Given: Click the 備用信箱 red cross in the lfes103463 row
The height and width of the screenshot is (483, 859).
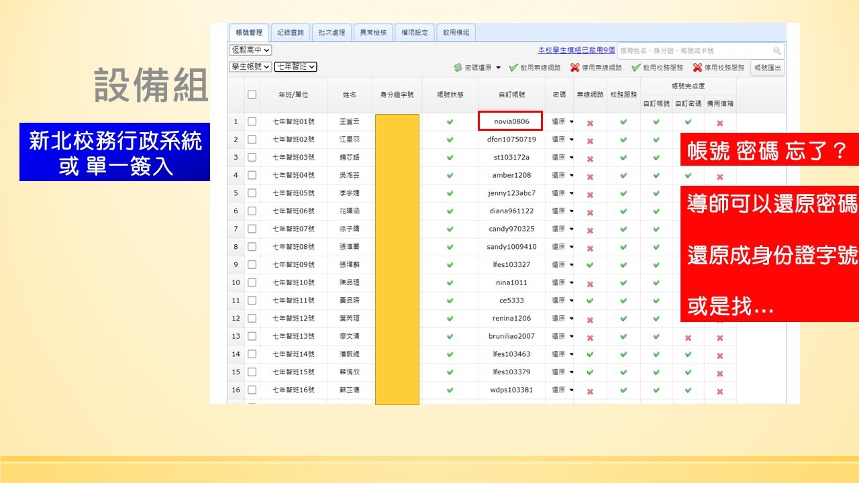Looking at the screenshot, I should (x=719, y=356).
